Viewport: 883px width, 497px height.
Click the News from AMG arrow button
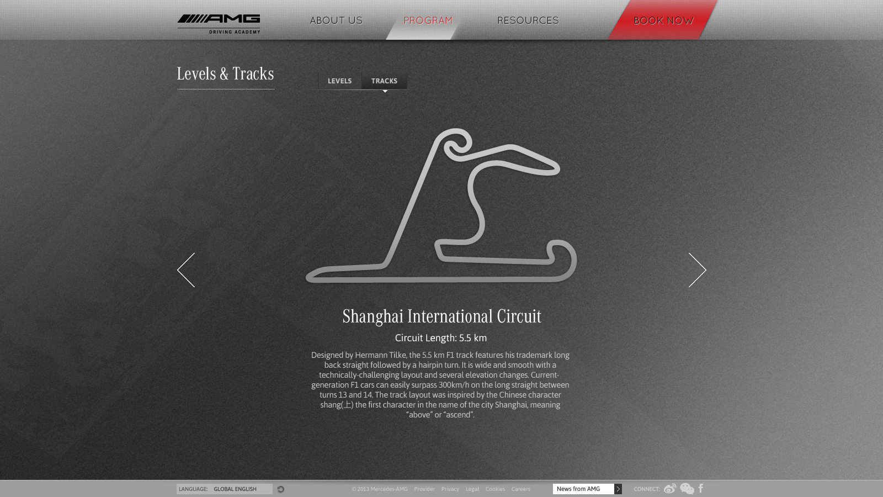(618, 489)
